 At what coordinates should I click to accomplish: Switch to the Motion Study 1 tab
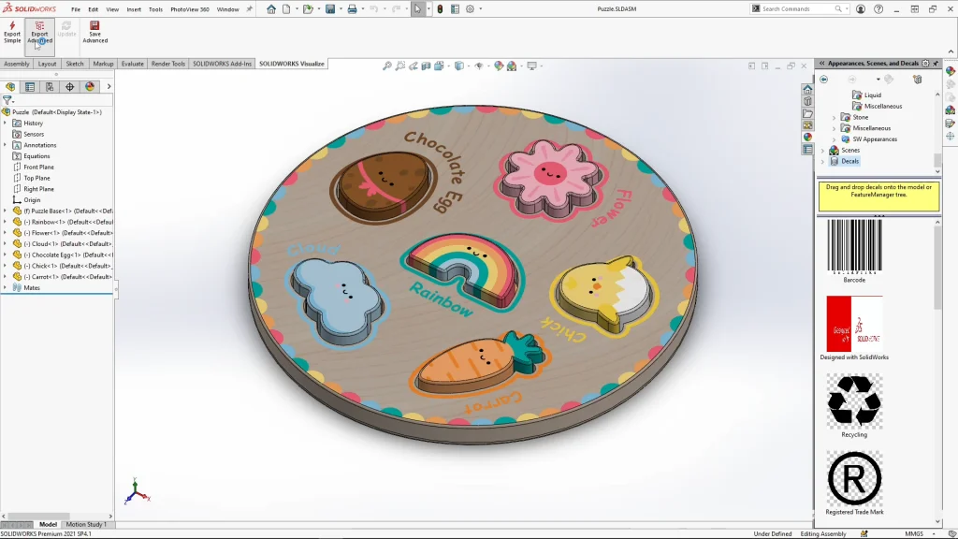click(x=86, y=525)
